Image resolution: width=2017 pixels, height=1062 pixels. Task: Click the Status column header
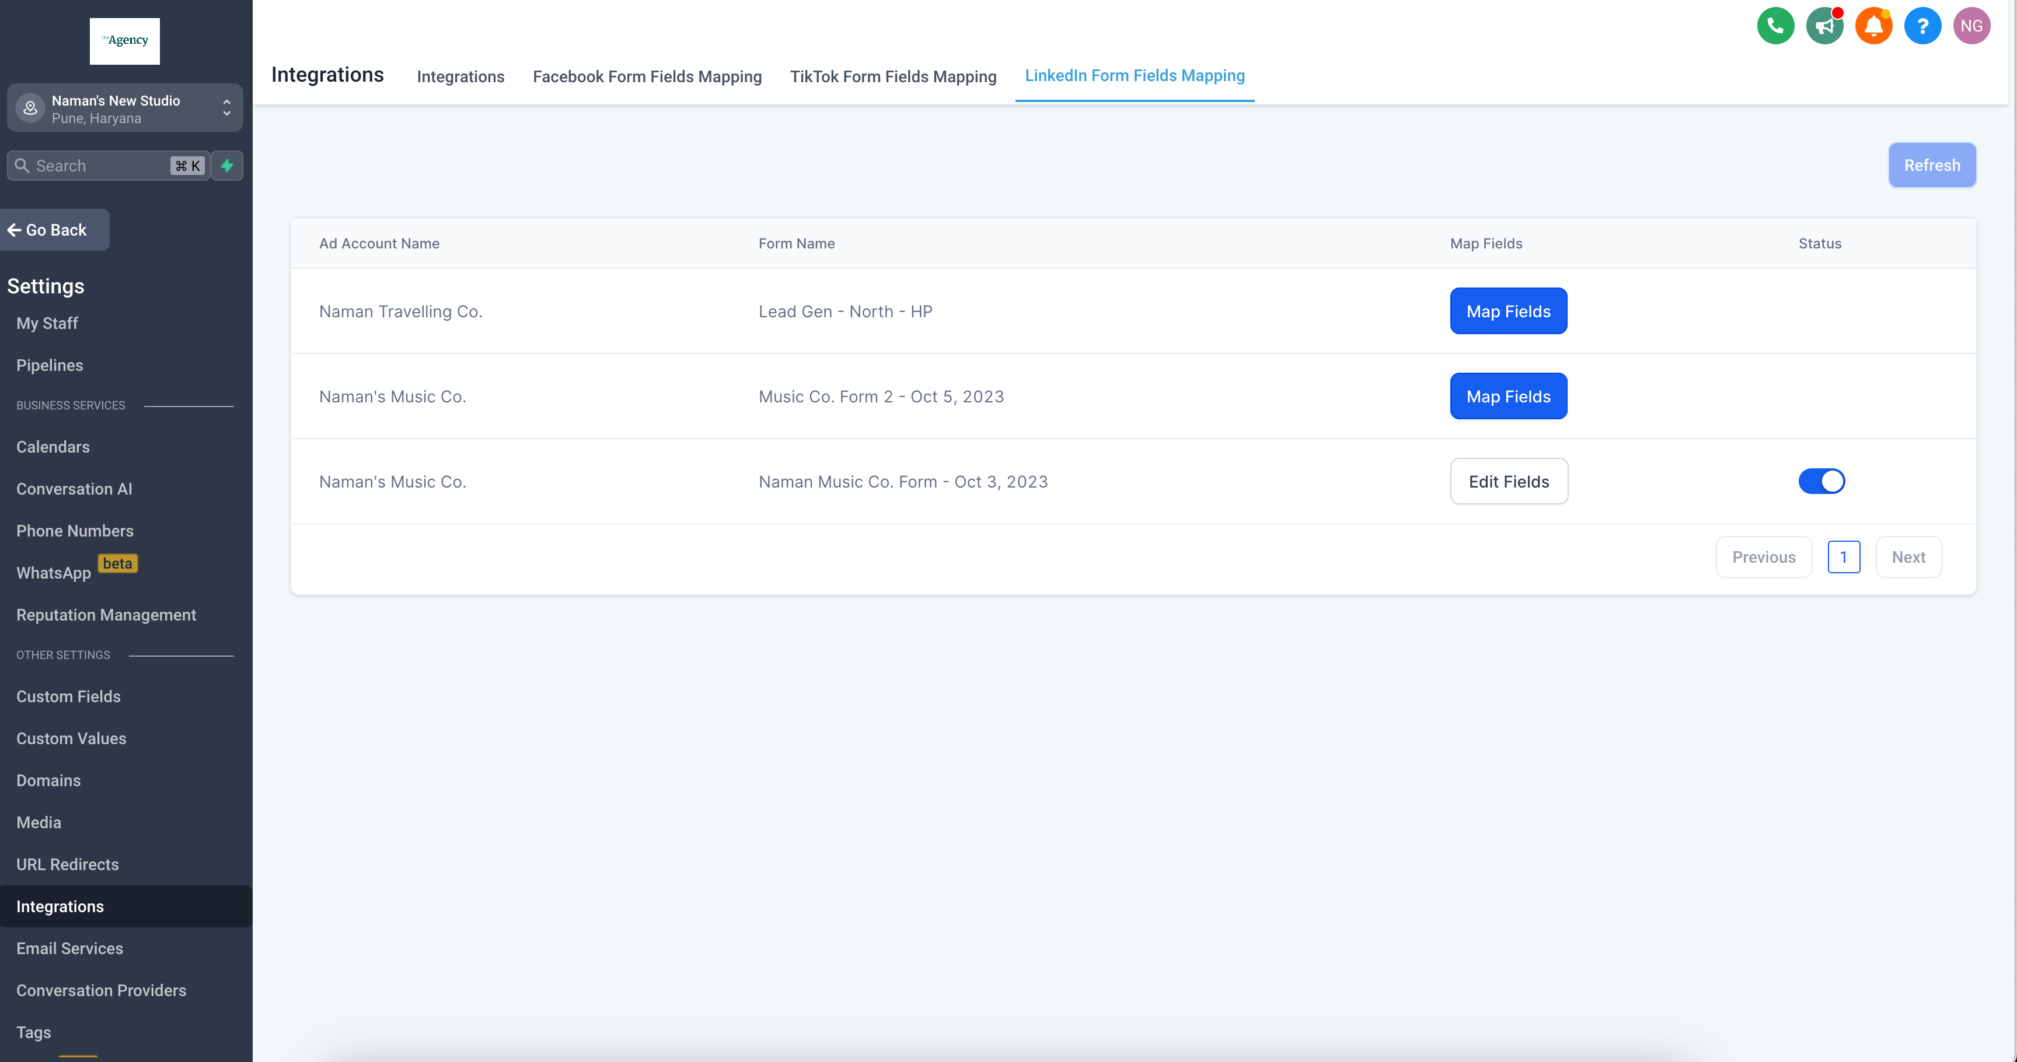tap(1820, 243)
